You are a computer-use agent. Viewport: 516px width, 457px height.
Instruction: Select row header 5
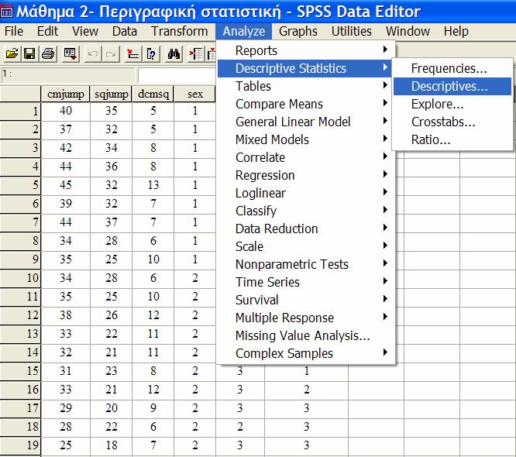tap(20, 185)
